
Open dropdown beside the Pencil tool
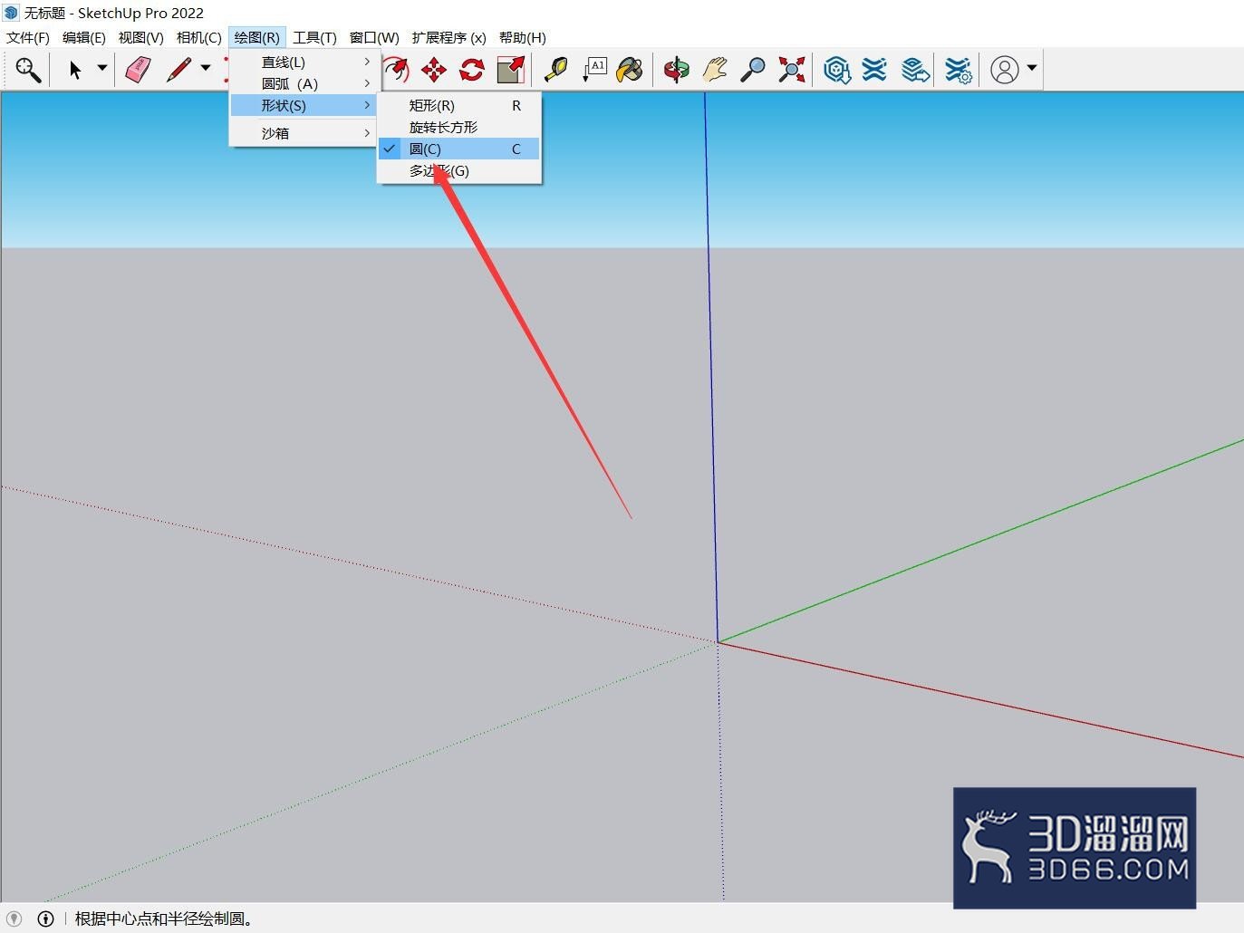point(206,69)
